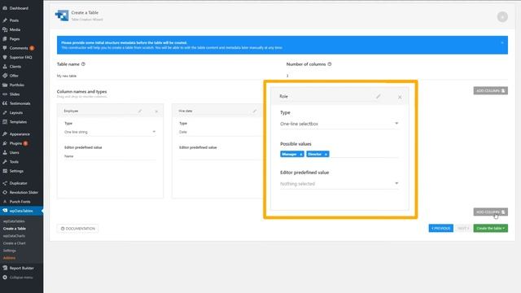The image size is (521, 293).
Task: Click the Users icon in sidebar
Action: (x=5, y=152)
